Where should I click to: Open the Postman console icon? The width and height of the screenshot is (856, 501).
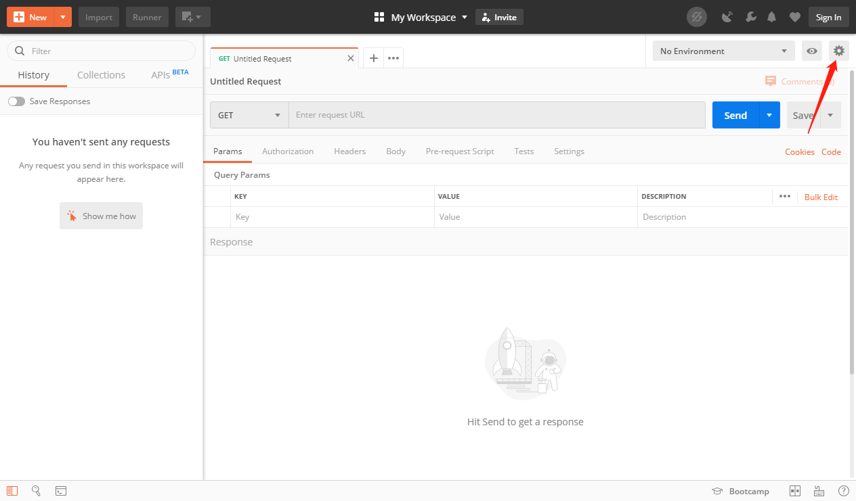[x=60, y=491]
